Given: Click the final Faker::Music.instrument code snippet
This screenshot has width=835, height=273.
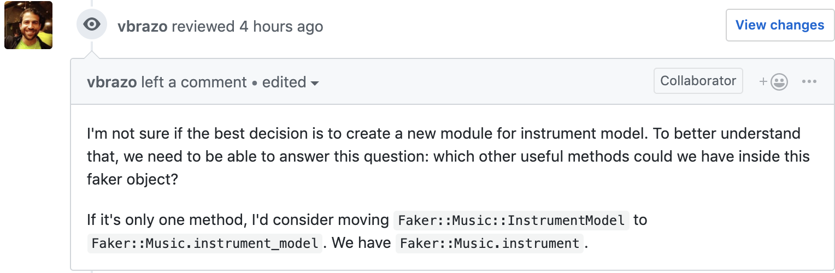Looking at the screenshot, I should [490, 243].
